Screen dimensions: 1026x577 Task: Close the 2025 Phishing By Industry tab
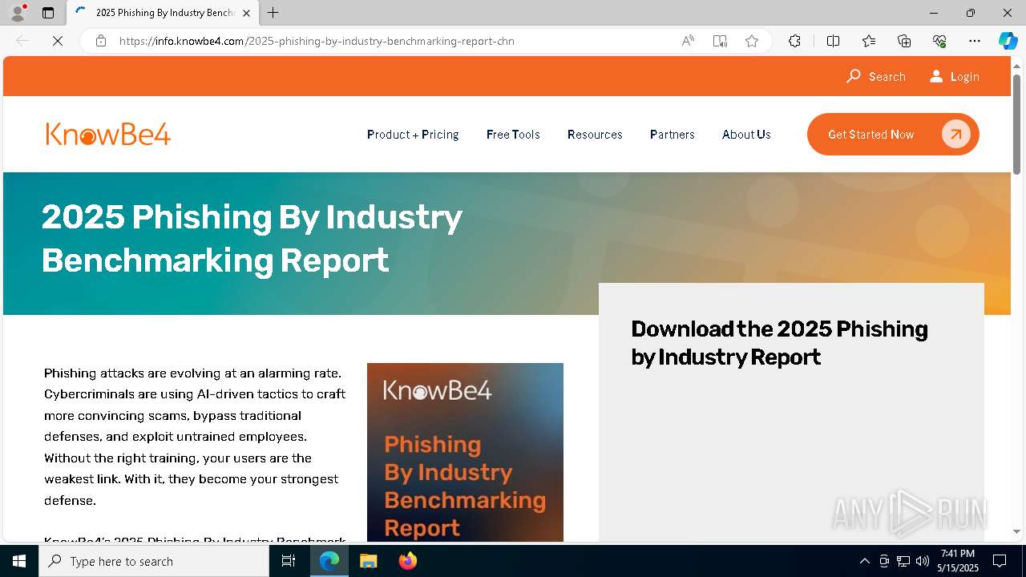click(x=246, y=13)
